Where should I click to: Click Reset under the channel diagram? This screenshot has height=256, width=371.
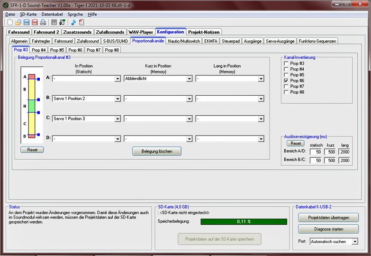pos(32,150)
